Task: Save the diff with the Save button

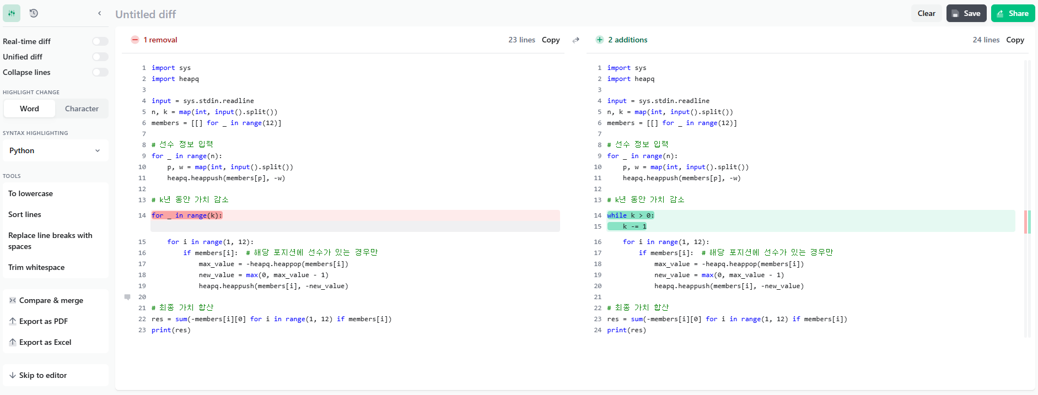Action: tap(966, 13)
